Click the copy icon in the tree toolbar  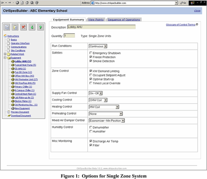(7, 26)
